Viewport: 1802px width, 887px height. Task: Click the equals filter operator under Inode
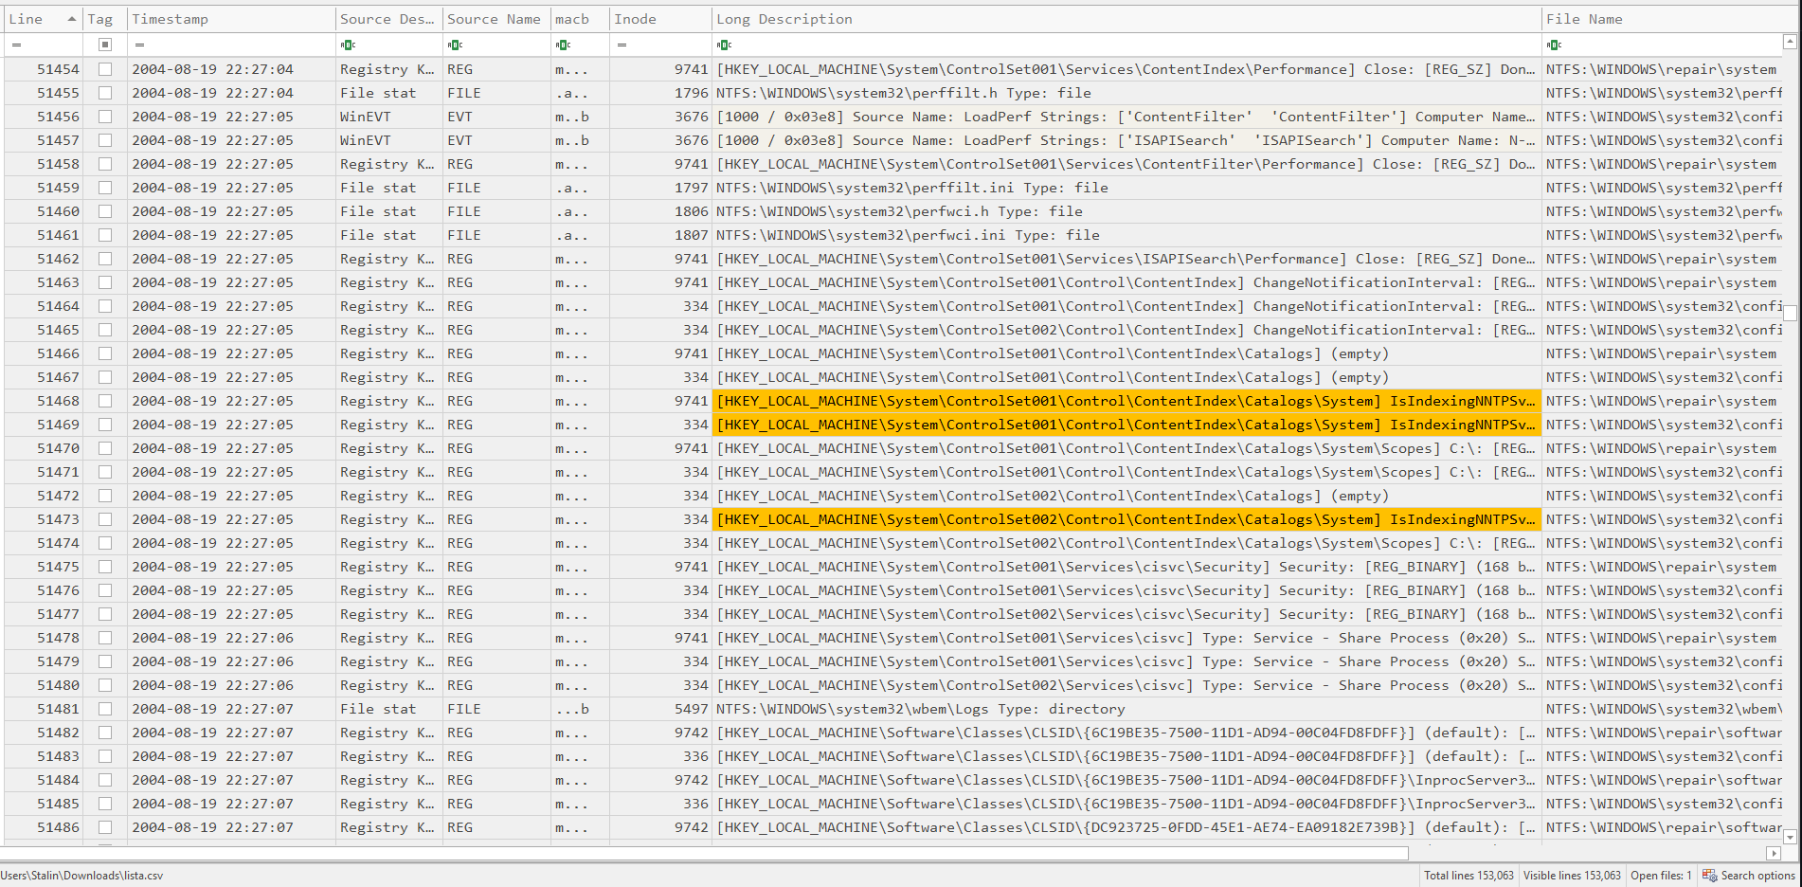(622, 45)
